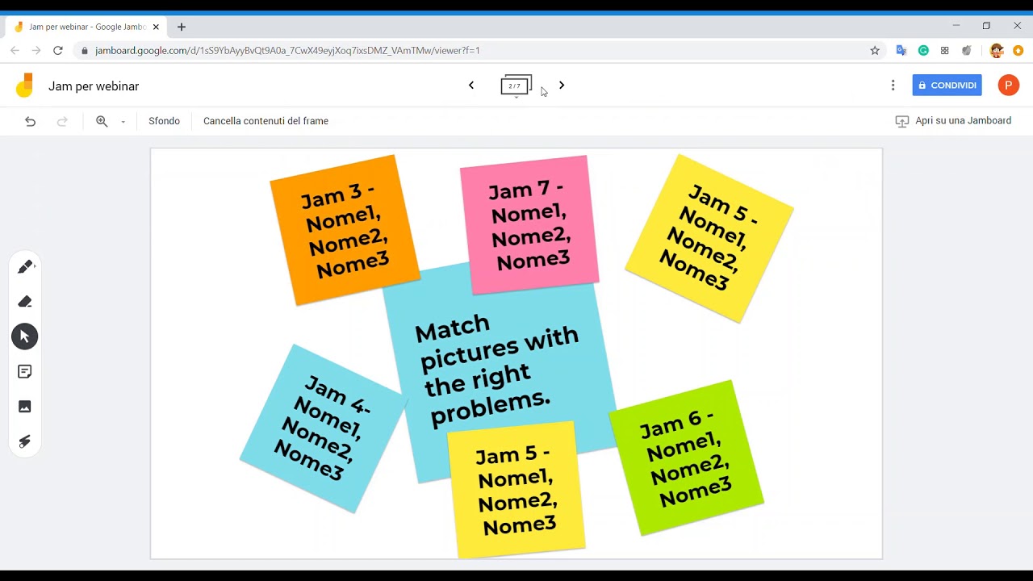Select the pink Jam 7 sticky note

529,225
